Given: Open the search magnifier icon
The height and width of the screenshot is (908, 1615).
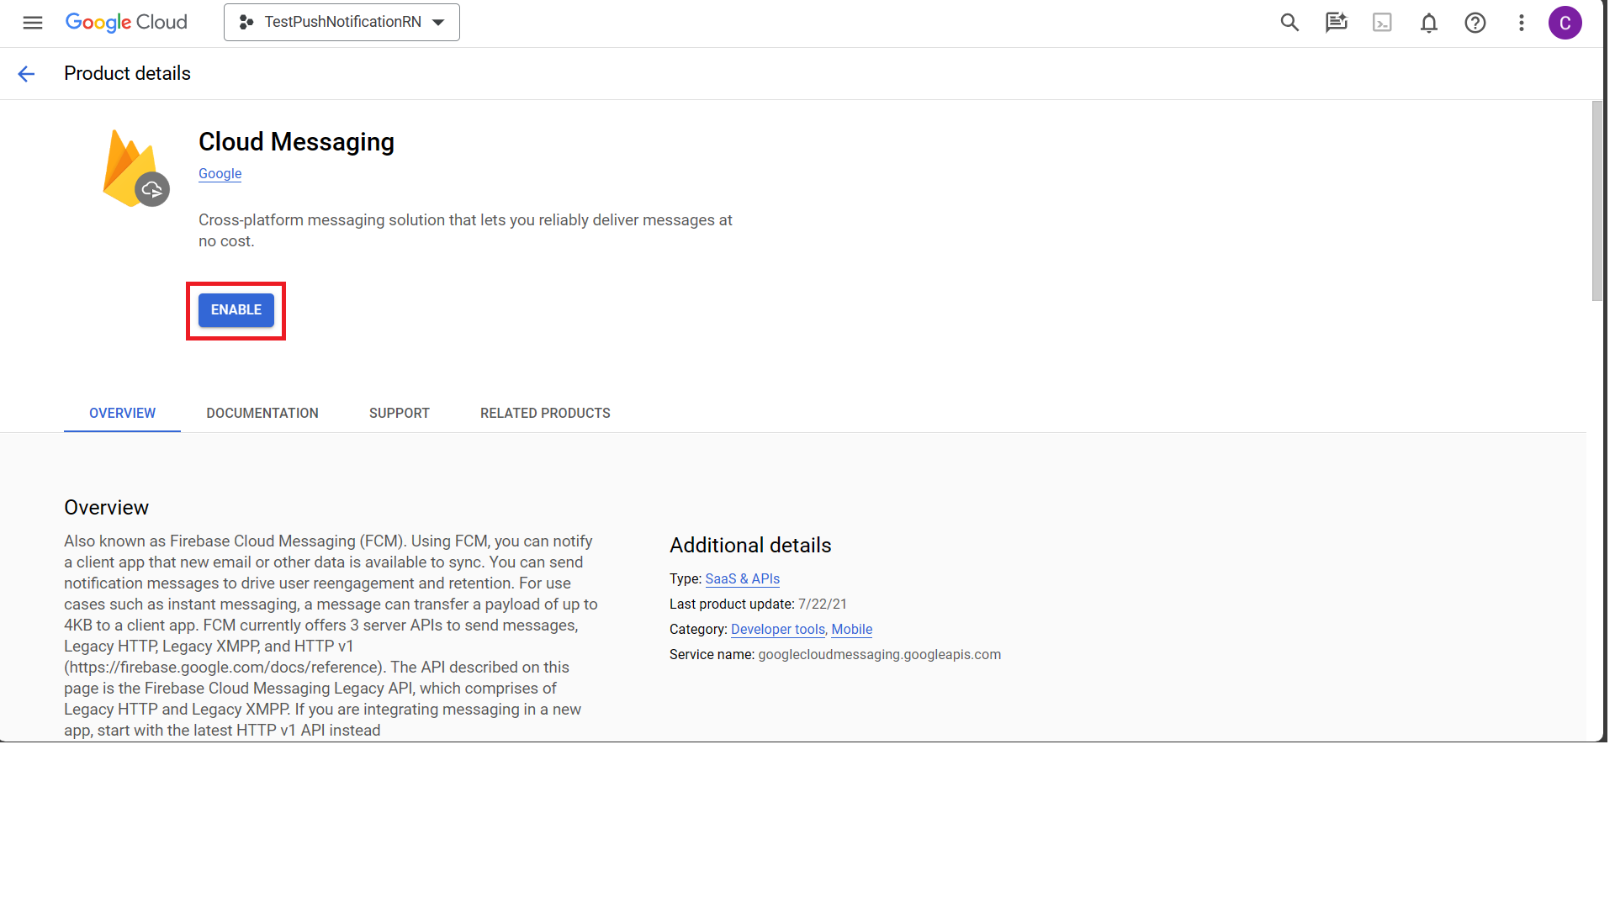Looking at the screenshot, I should (x=1289, y=23).
